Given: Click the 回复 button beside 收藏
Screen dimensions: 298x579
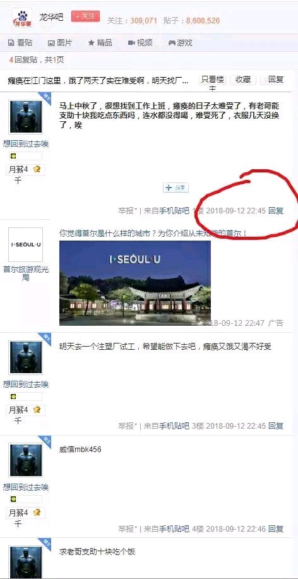Looking at the screenshot, I should 273,80.
